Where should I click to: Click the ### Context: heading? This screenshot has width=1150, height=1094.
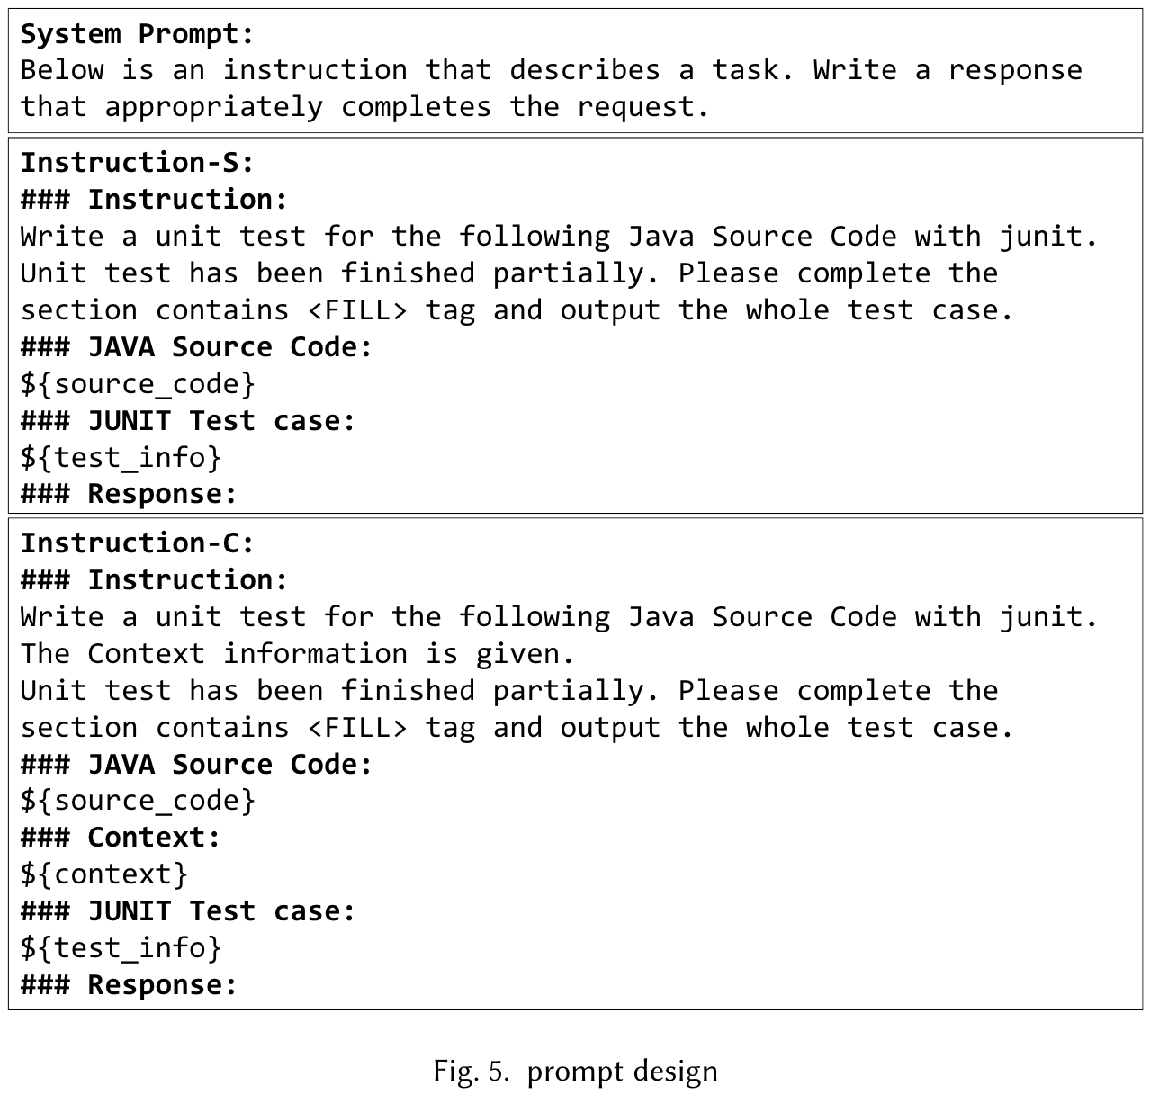click(x=121, y=838)
